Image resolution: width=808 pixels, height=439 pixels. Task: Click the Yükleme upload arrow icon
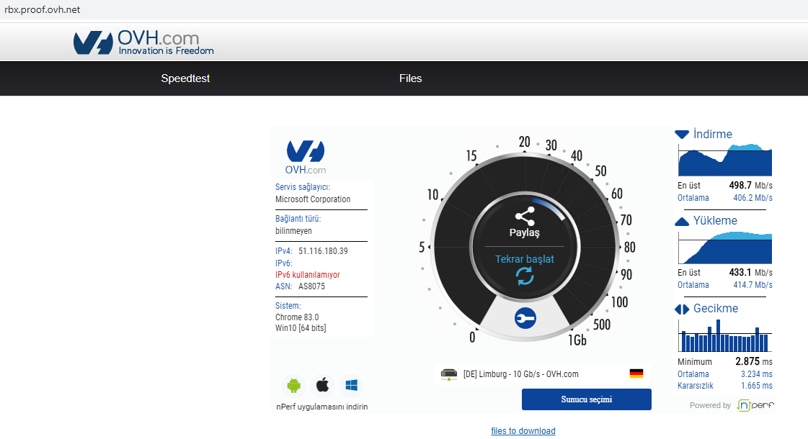[682, 222]
